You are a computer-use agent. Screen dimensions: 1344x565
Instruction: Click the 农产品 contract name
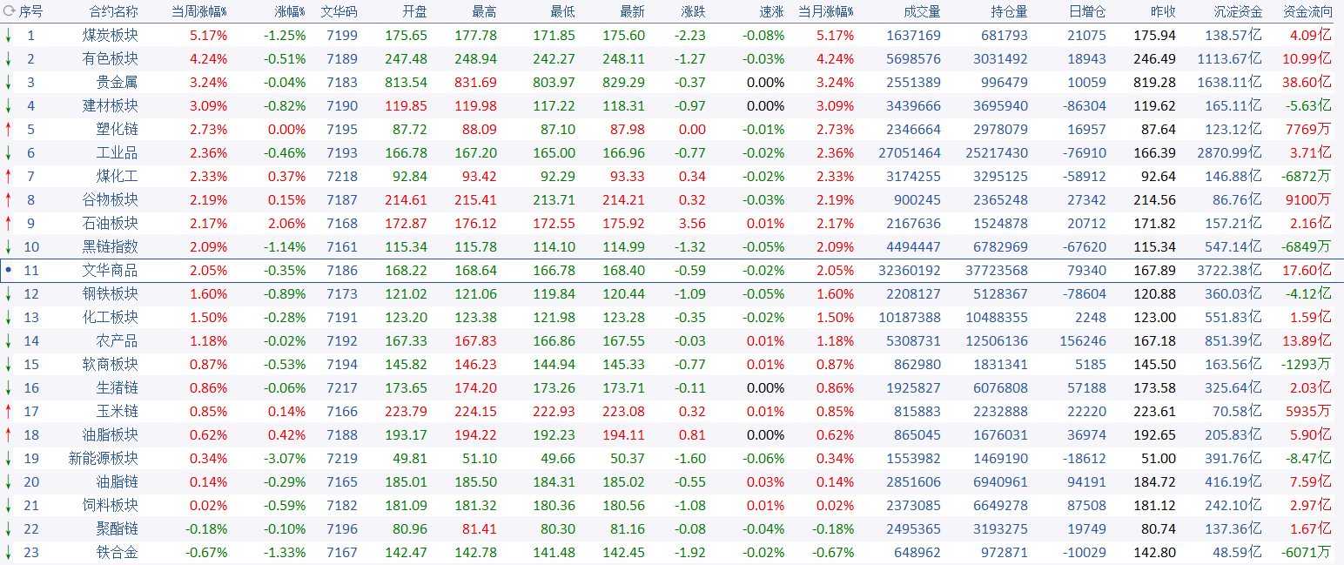tap(117, 341)
